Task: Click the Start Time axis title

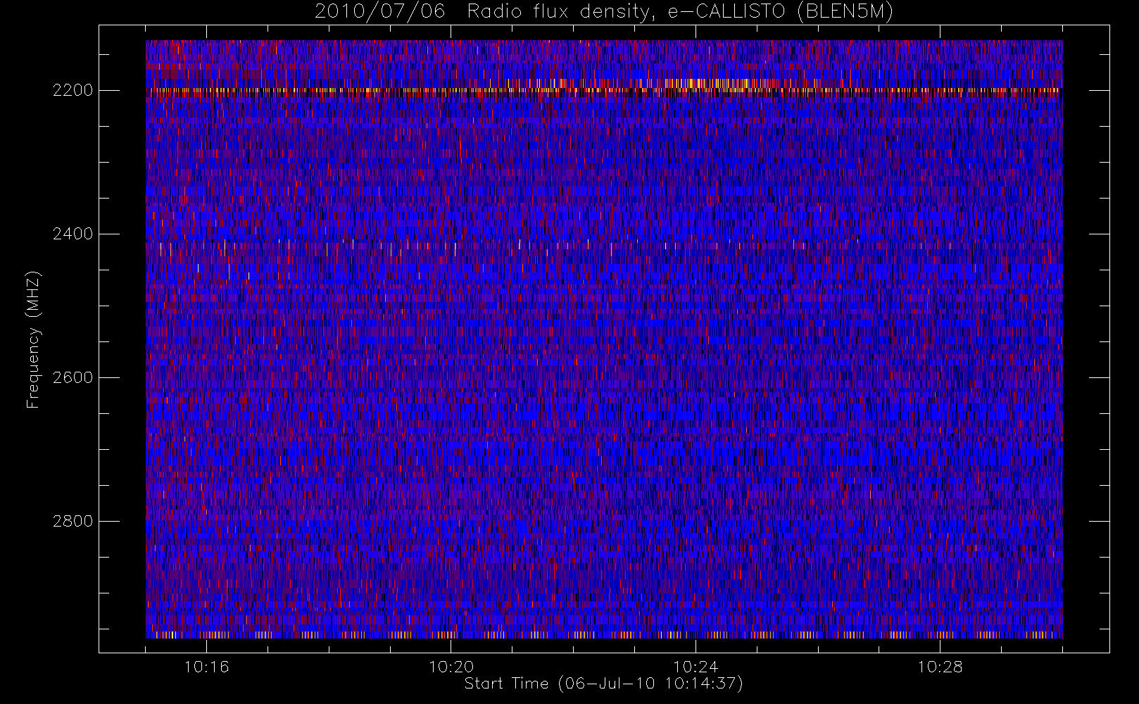Action: pos(604,684)
